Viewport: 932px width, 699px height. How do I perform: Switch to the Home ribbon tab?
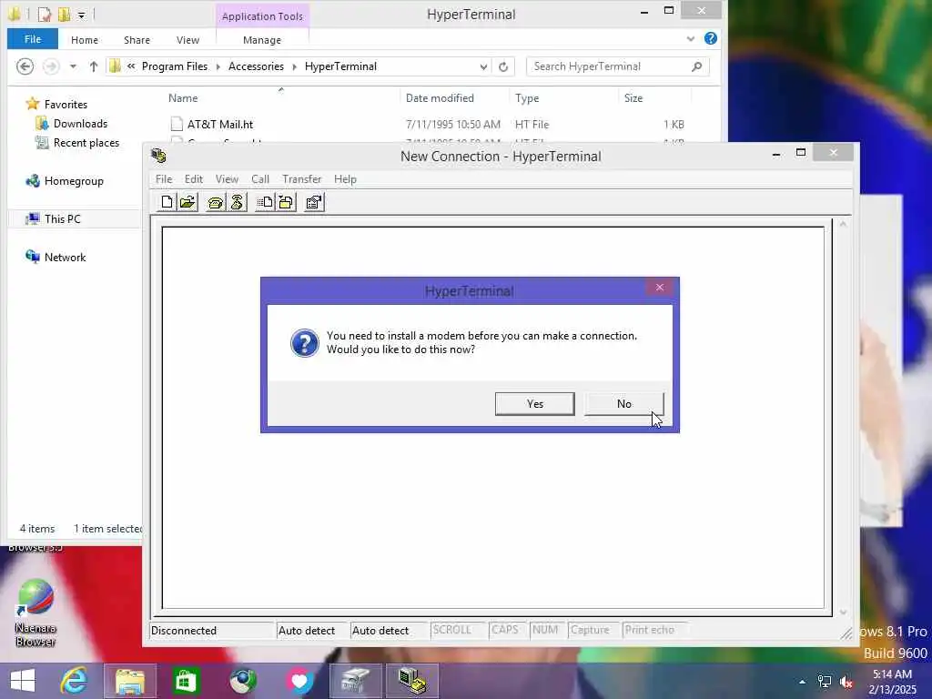pyautogui.click(x=85, y=40)
